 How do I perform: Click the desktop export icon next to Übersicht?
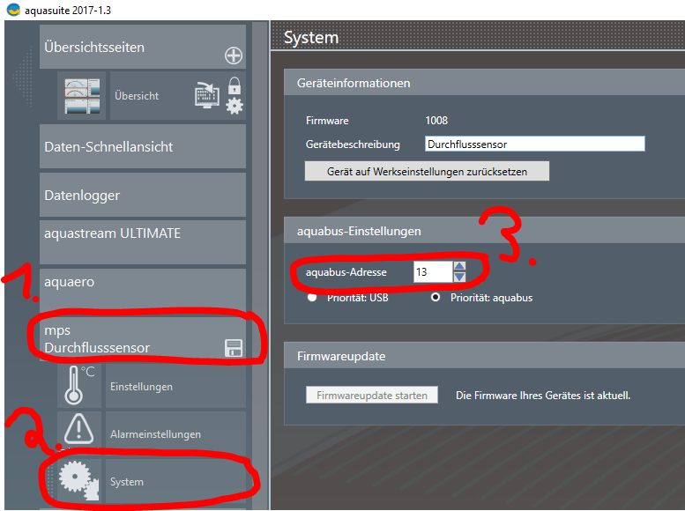tap(206, 95)
